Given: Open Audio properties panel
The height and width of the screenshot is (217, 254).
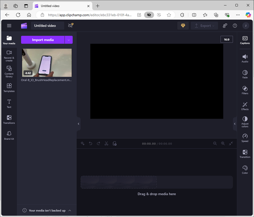Looking at the screenshot, I should click(245, 58).
